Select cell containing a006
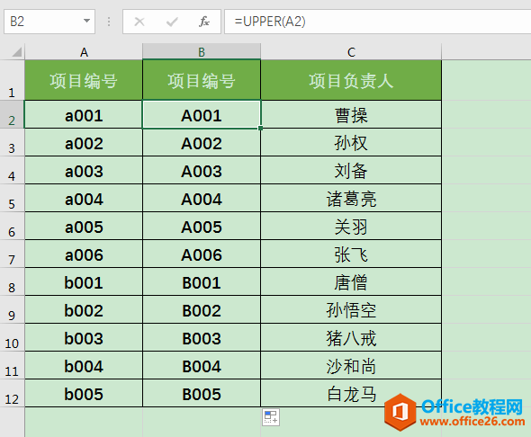The image size is (531, 437). pos(84,254)
